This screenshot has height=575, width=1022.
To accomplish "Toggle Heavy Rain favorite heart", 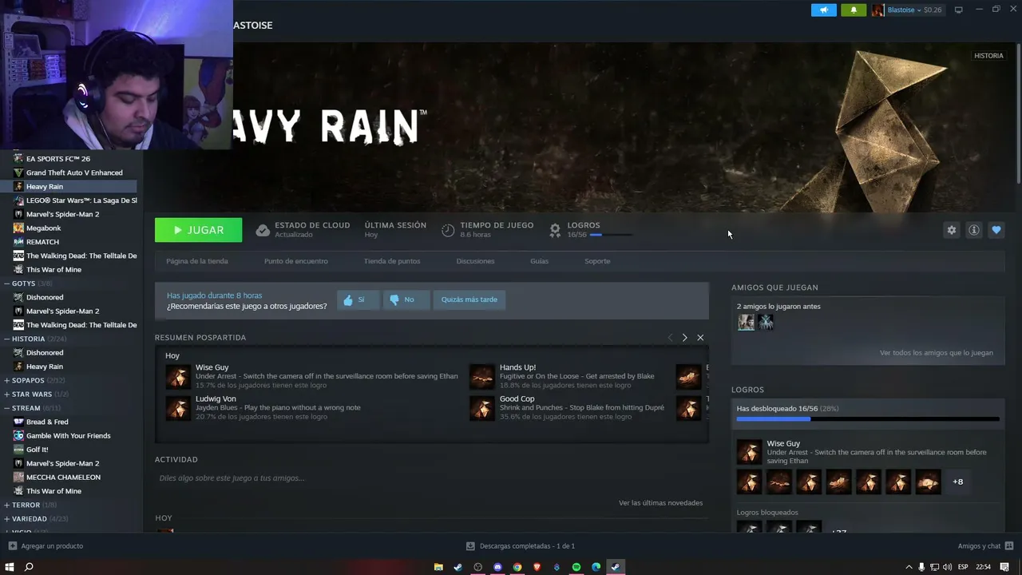I will [x=996, y=230].
